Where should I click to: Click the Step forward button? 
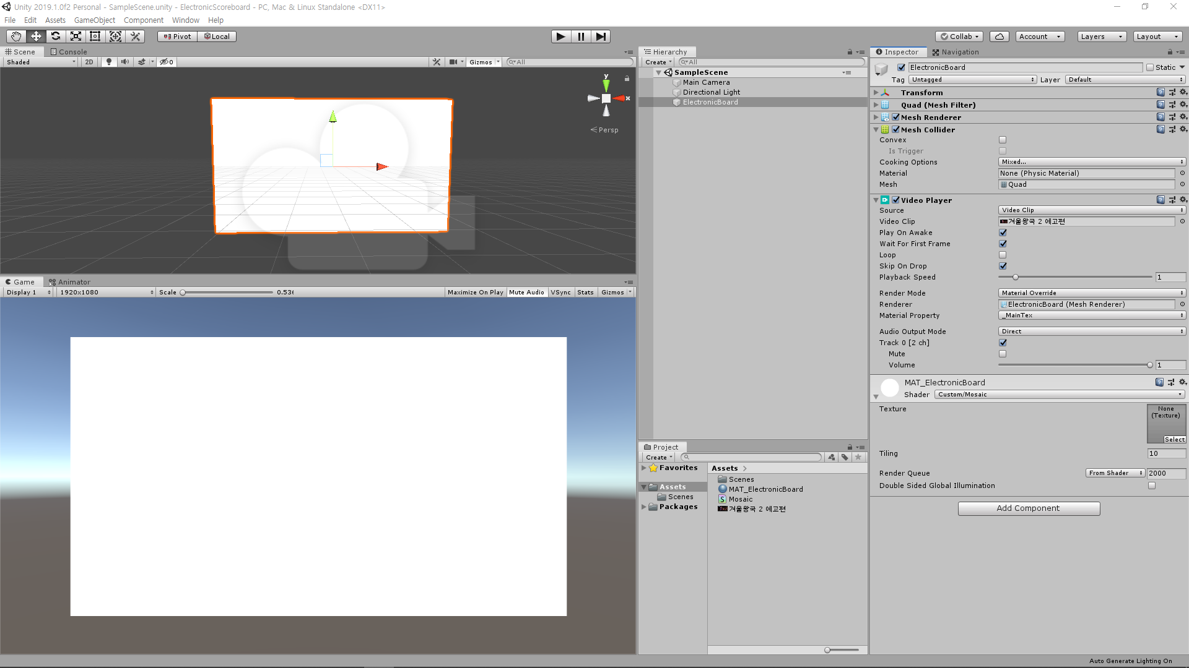click(601, 36)
